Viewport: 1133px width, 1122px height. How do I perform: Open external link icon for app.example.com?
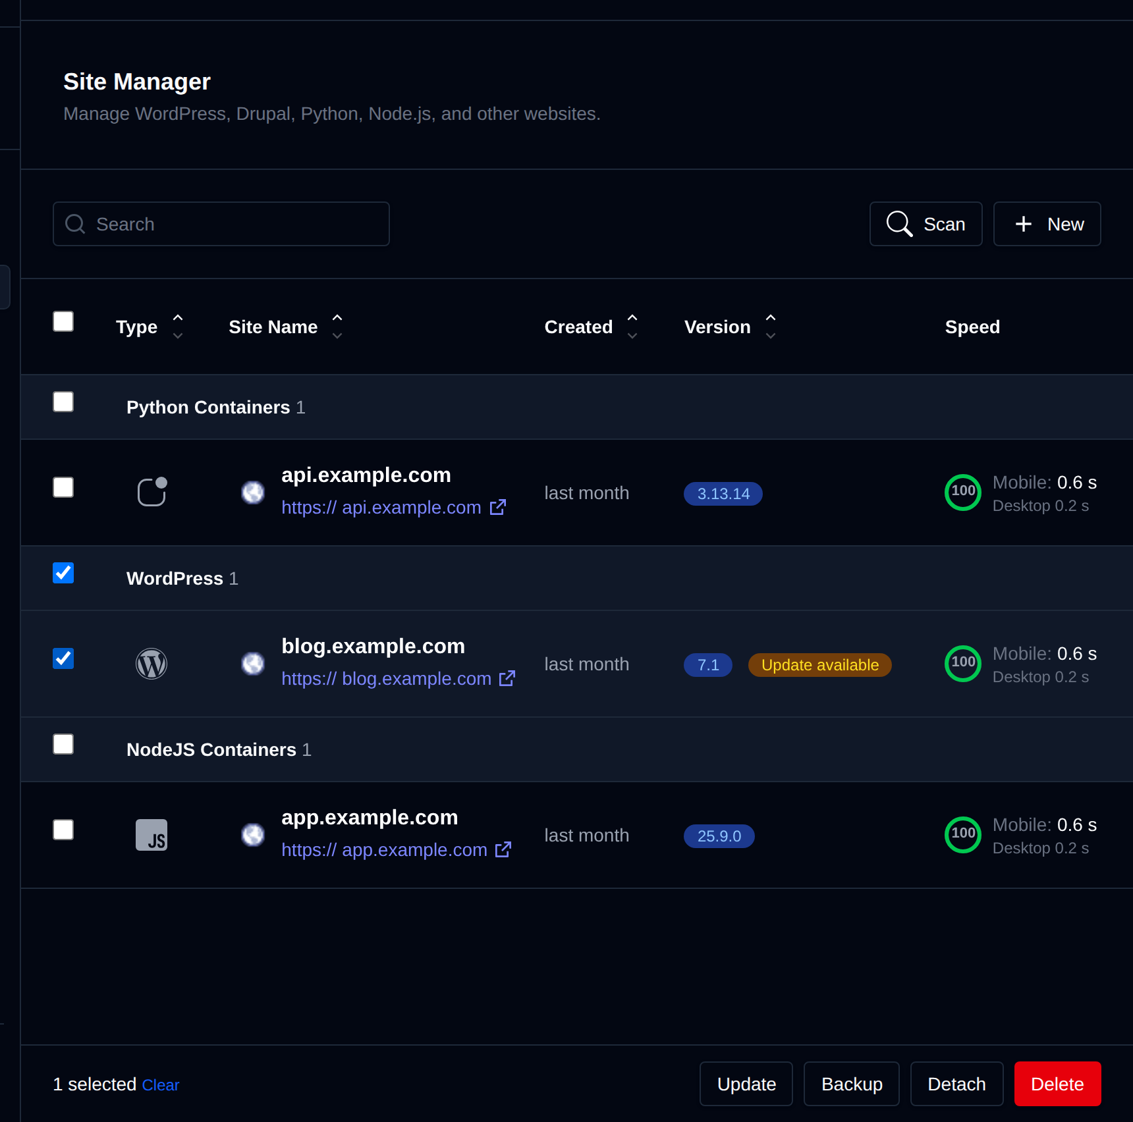click(503, 849)
